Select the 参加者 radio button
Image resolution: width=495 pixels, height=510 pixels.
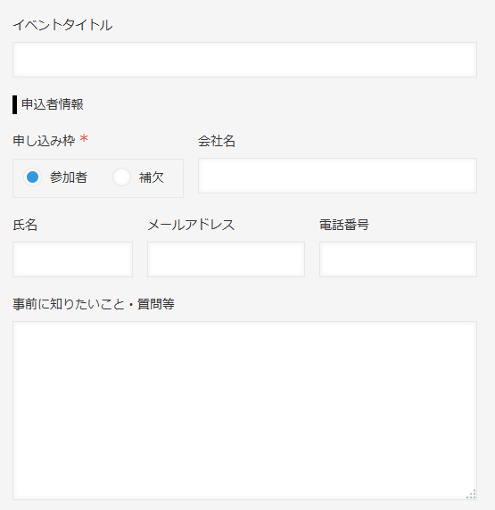(x=32, y=177)
